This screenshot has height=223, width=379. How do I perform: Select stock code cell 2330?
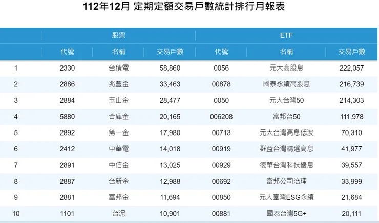67,68
